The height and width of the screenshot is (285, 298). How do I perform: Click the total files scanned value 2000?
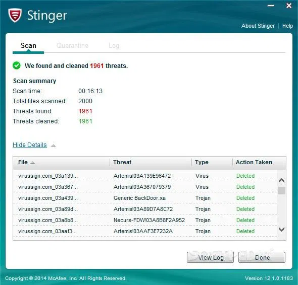[85, 101]
